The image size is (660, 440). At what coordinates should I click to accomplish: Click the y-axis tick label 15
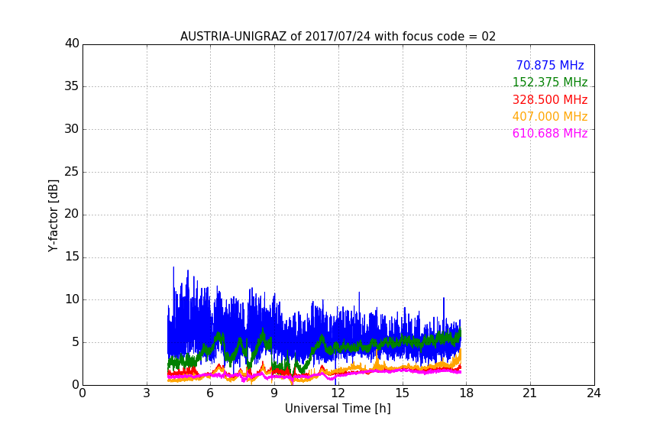72,257
